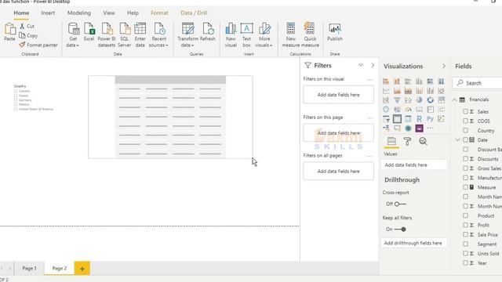Choose the R script visual

click(x=419, y=119)
